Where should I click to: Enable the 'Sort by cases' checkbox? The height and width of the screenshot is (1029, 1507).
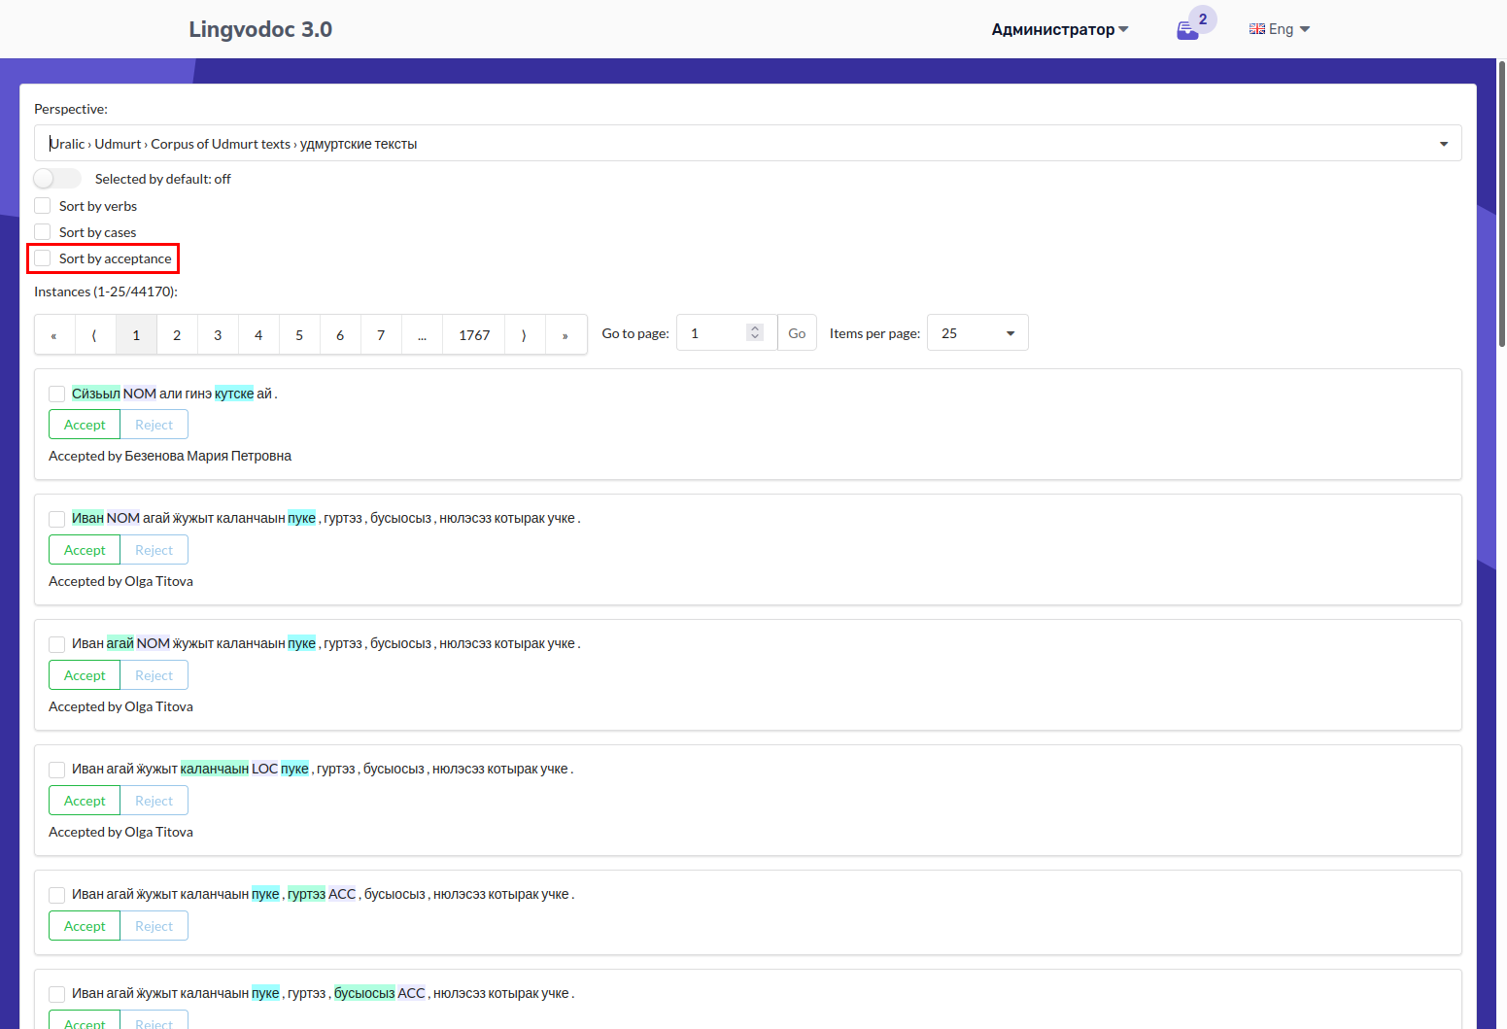tap(42, 231)
